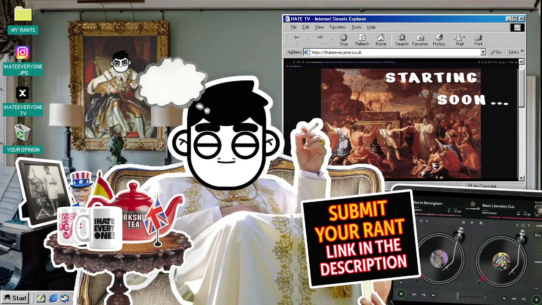The image size is (542, 305).
Task: Open the DJ app grid view icon
Action: click(x=481, y=223)
